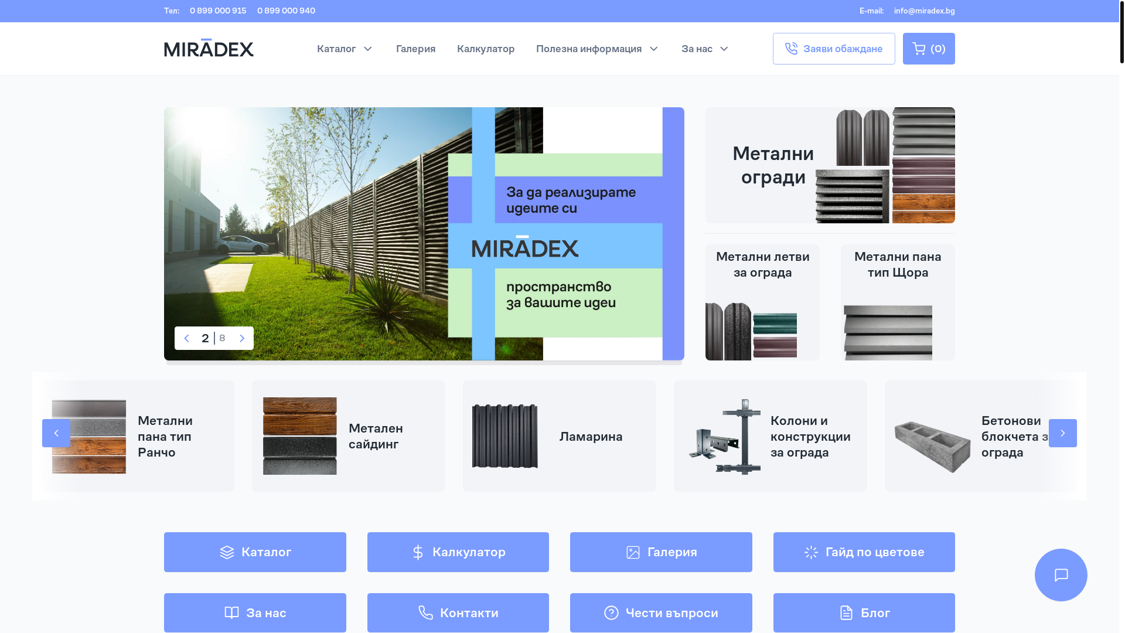Open the За нас header menu item

(x=697, y=49)
